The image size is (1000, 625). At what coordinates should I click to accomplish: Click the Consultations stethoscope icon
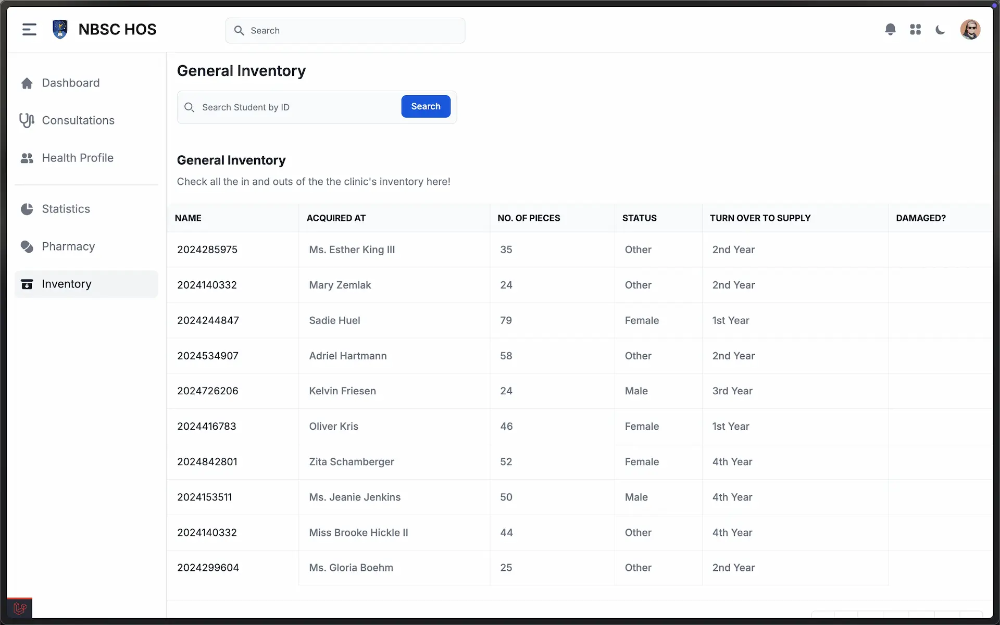tap(27, 120)
